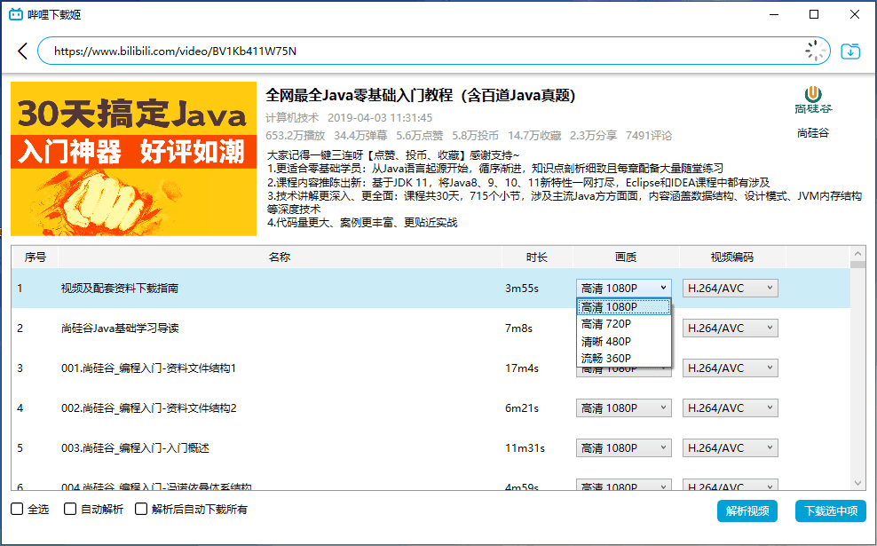Viewport: 877px width, 546px height.
Task: Click the 名称 column header
Action: [x=280, y=257]
